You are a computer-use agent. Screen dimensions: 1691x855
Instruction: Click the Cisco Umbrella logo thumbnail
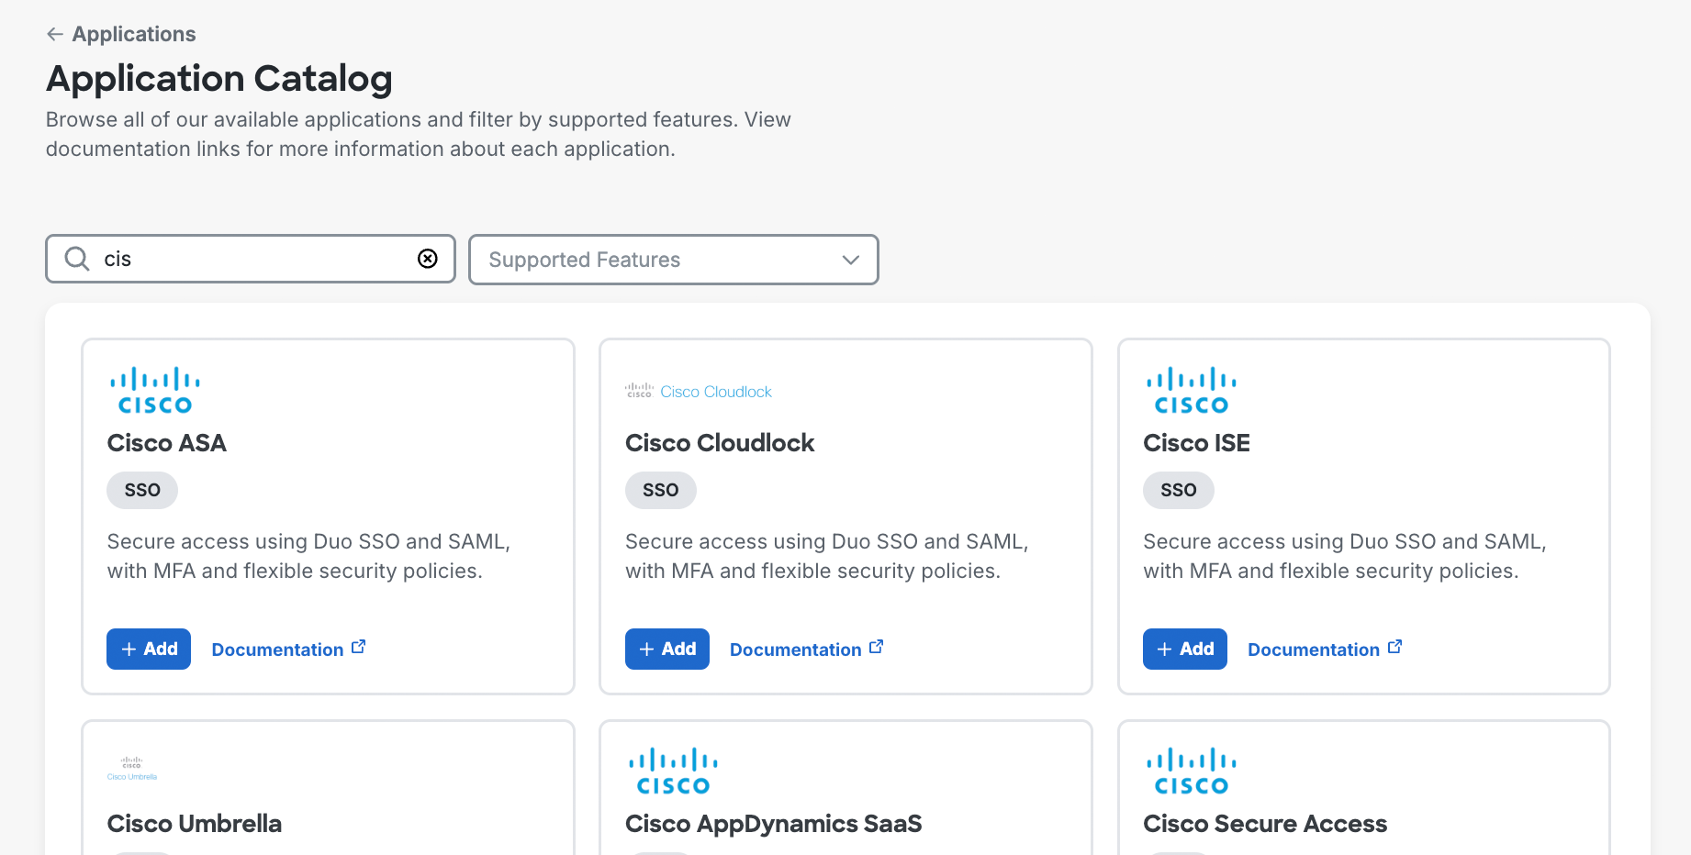[x=132, y=769]
